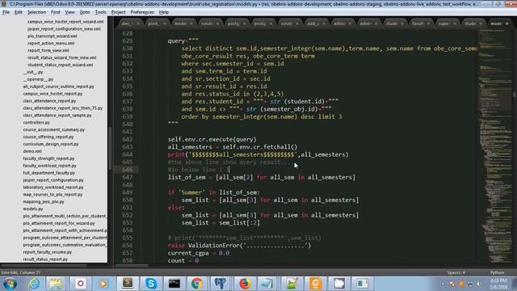Image resolution: width=517 pixels, height=291 pixels.
Task: Open the Tools menu
Action: [x=100, y=12]
